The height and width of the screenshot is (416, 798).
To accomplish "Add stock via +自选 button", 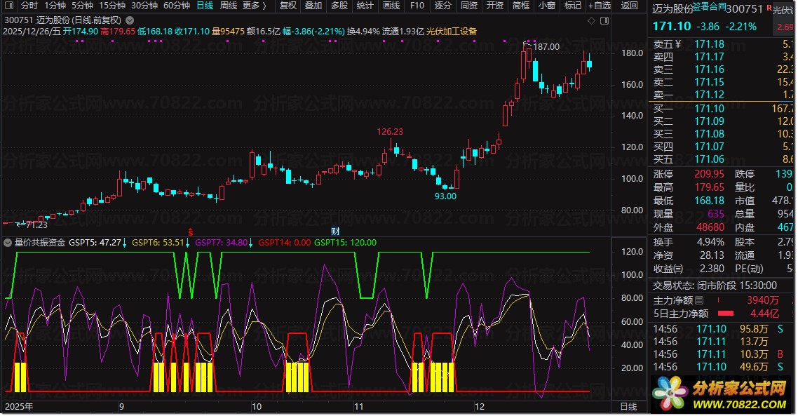I will point(599,6).
